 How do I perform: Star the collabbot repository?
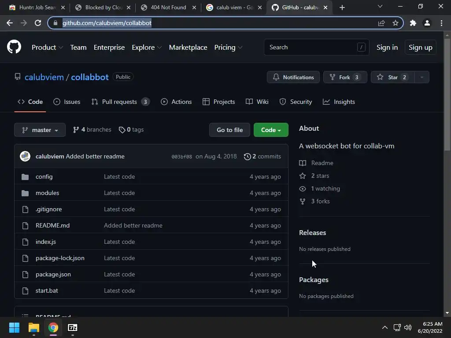392,77
